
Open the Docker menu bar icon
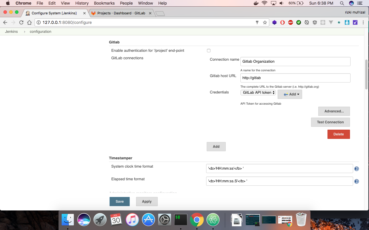[256, 3]
